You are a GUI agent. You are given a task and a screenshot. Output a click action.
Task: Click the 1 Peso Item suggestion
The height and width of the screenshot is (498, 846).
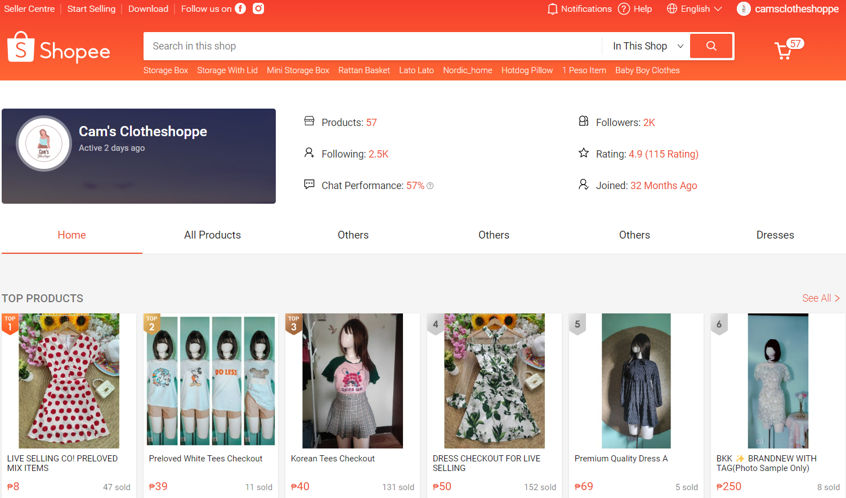coord(584,70)
